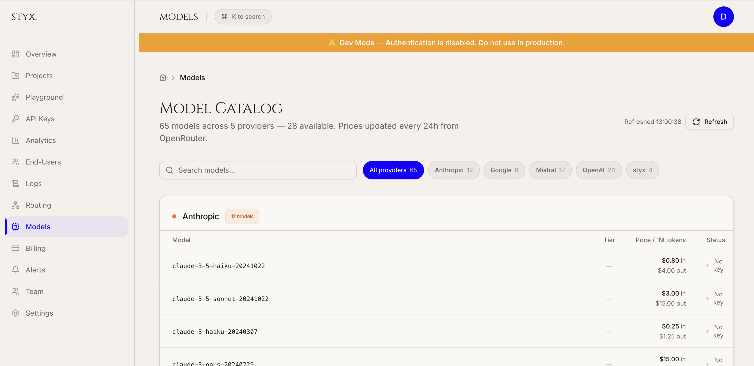Click the home breadcrumb icon
Viewport: 754px width, 366px height.
click(x=163, y=77)
